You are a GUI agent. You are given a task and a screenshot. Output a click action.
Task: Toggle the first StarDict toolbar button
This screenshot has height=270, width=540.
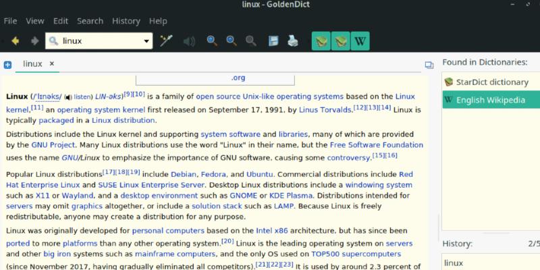click(x=321, y=41)
